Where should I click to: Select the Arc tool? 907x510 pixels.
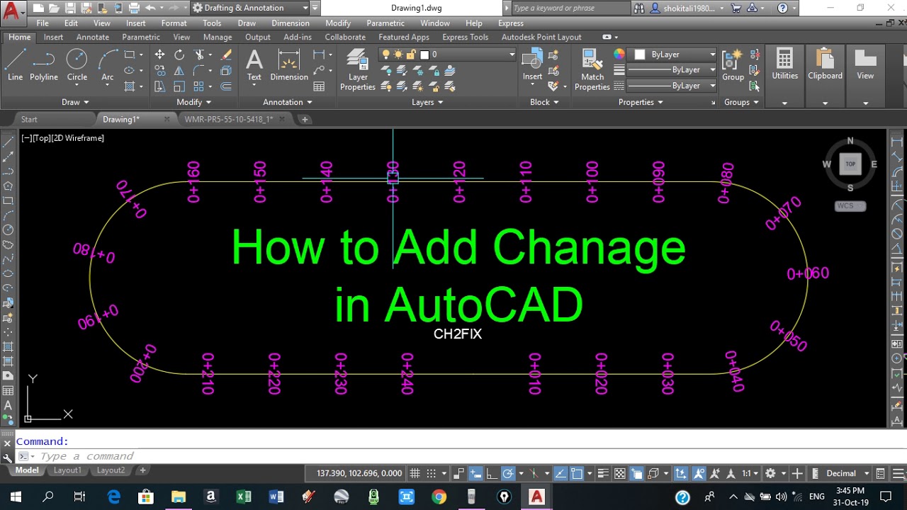[108, 65]
